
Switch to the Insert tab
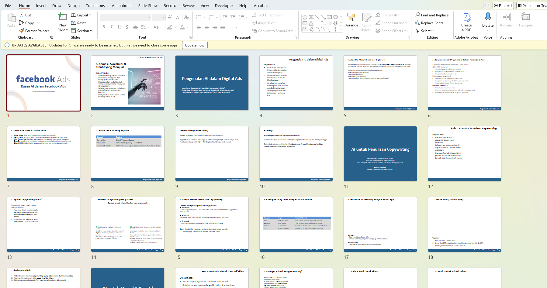[41, 5]
